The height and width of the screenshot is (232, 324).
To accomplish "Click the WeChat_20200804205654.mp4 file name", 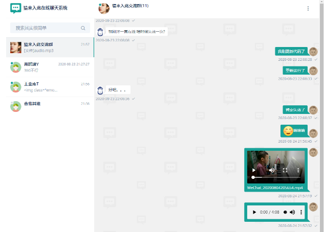I will pyautogui.click(x=275, y=188).
